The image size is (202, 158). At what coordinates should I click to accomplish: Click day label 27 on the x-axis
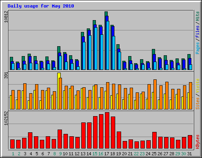point(166,154)
